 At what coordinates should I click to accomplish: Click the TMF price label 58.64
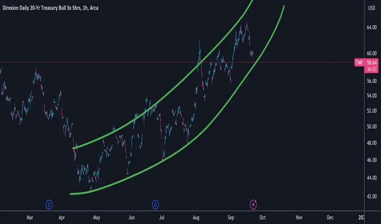372,62
